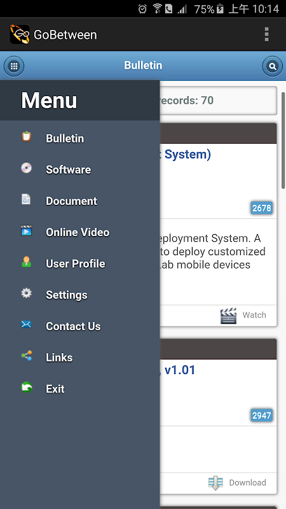Select the Software disc icon
This screenshot has width=286, height=509.
pyautogui.click(x=26, y=168)
